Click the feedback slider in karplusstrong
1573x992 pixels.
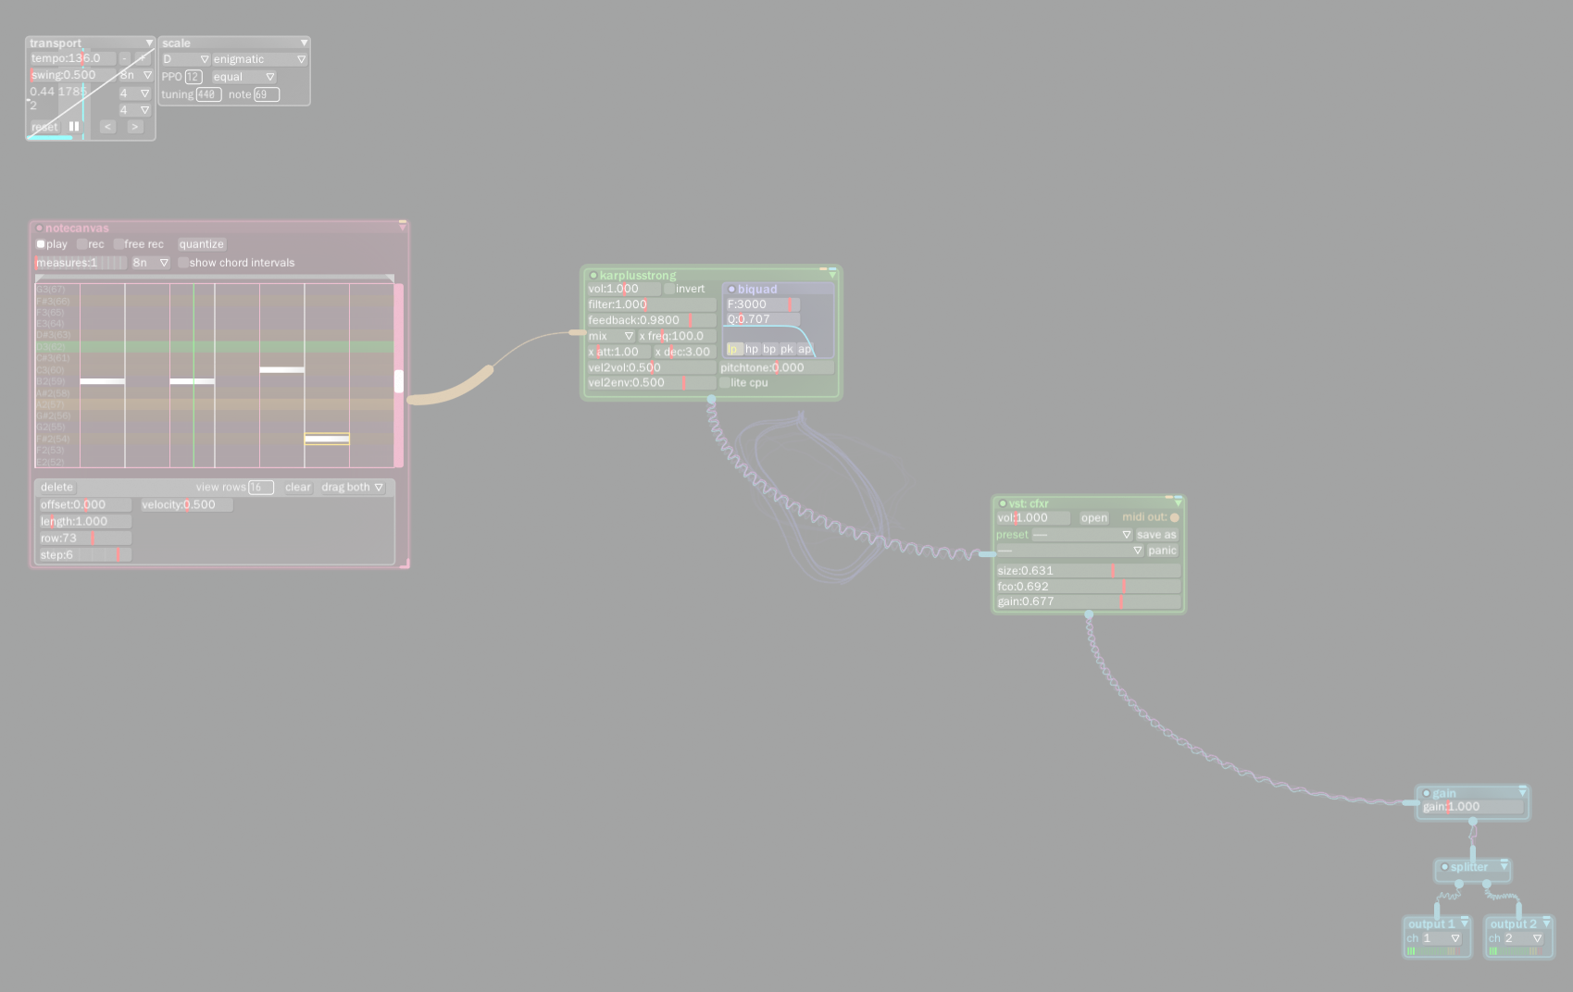coord(652,320)
